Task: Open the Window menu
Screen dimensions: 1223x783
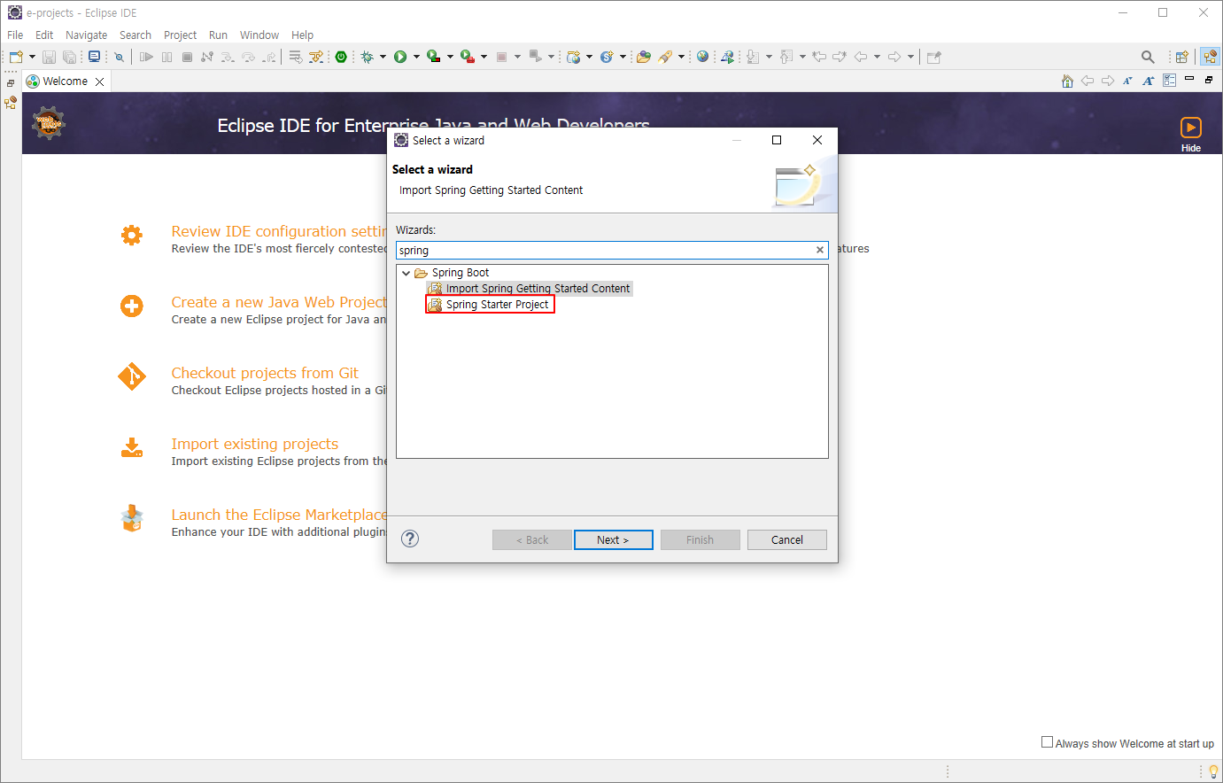Action: click(259, 35)
